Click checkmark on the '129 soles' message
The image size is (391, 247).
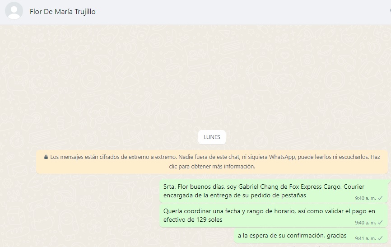click(x=380, y=223)
